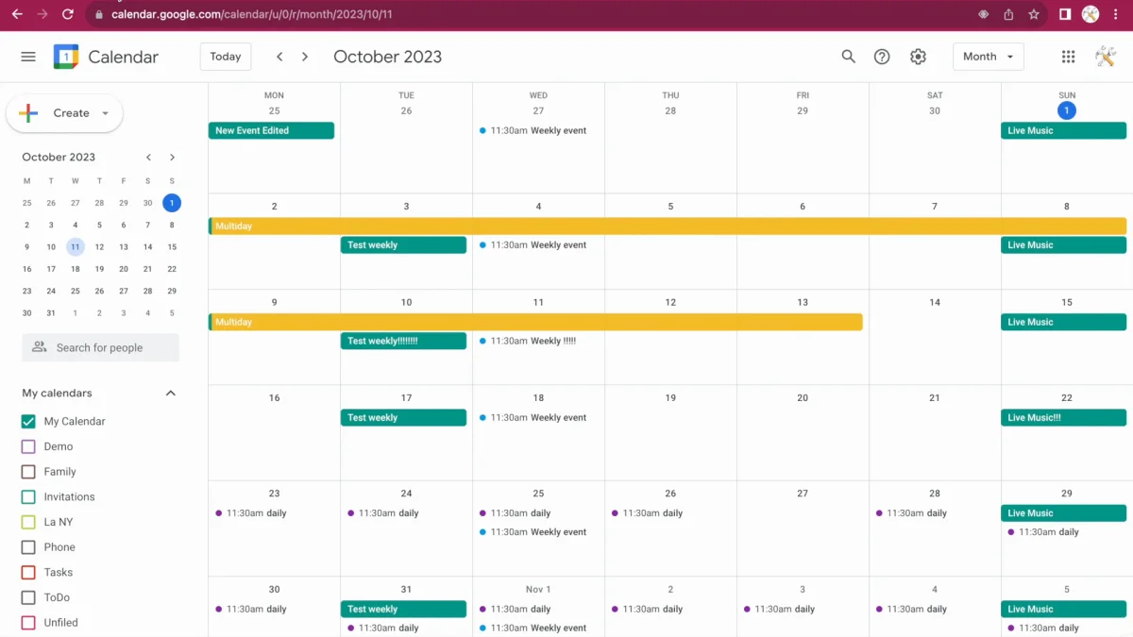This screenshot has width=1133, height=637.
Task: Open the Google apps grid
Action: 1068,57
